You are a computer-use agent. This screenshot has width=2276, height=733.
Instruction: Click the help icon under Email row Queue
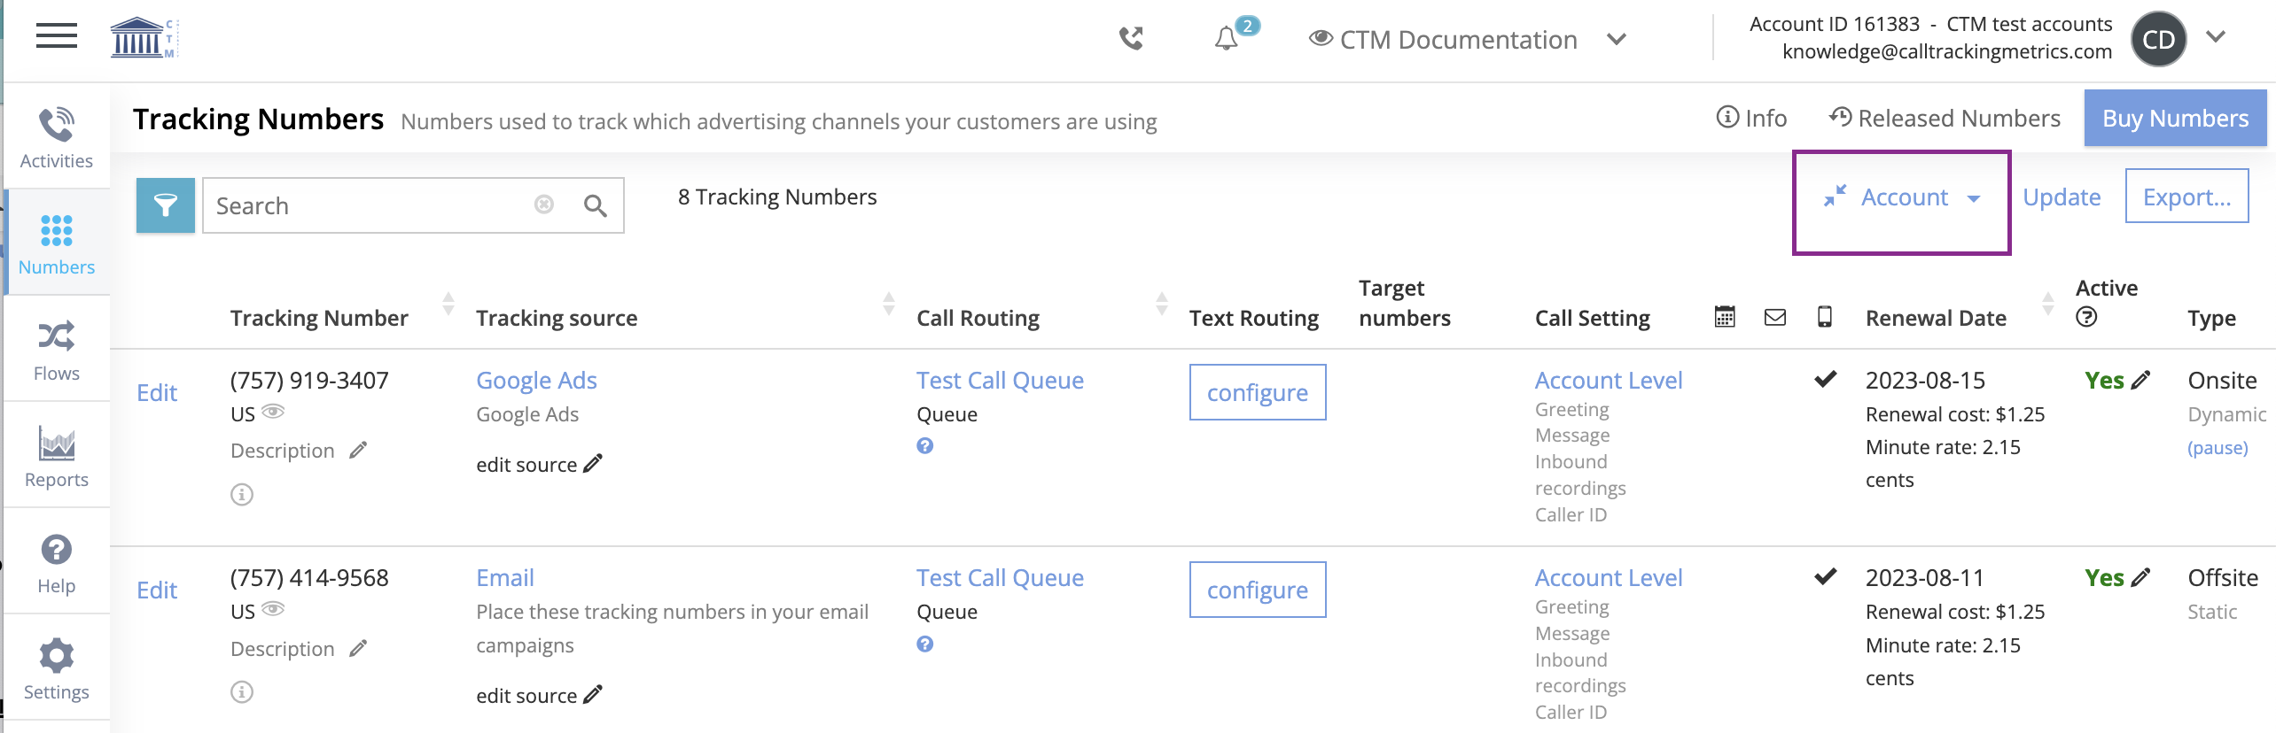click(x=924, y=644)
